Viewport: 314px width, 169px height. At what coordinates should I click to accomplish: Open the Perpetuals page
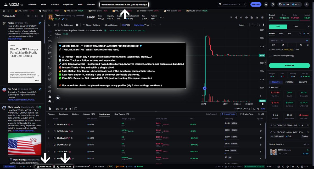(68, 4)
